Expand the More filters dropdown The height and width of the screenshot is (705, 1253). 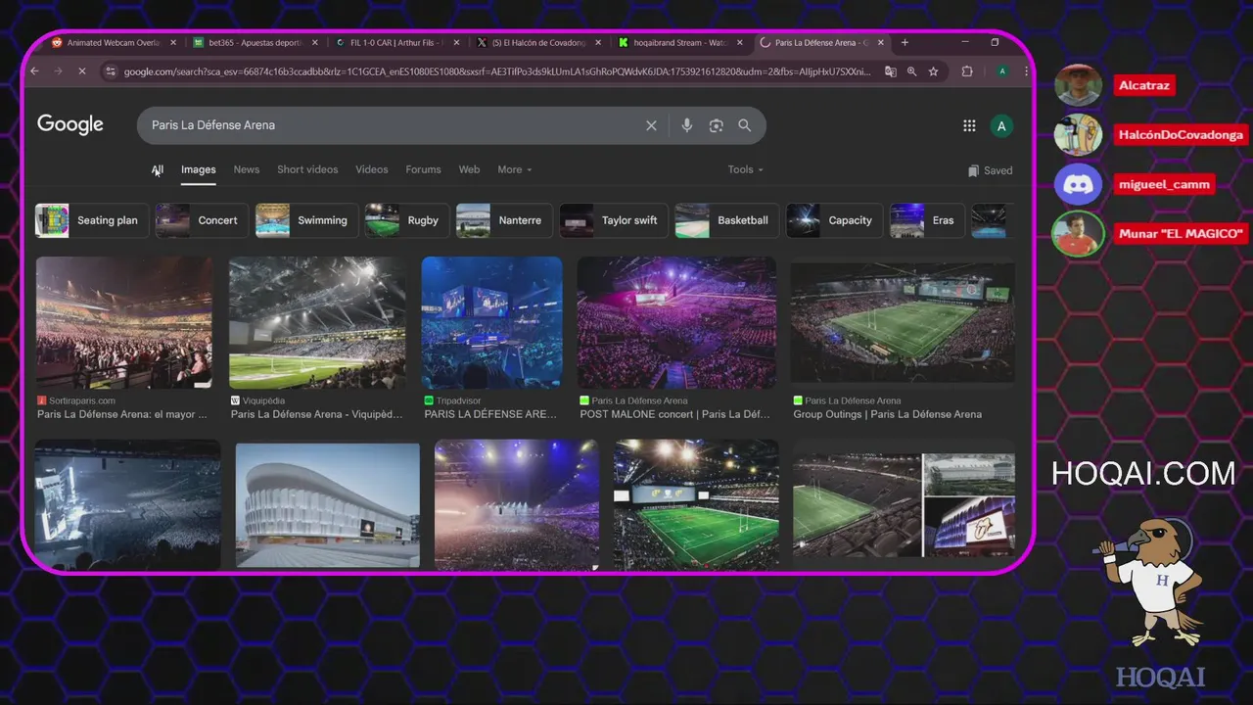tap(515, 169)
